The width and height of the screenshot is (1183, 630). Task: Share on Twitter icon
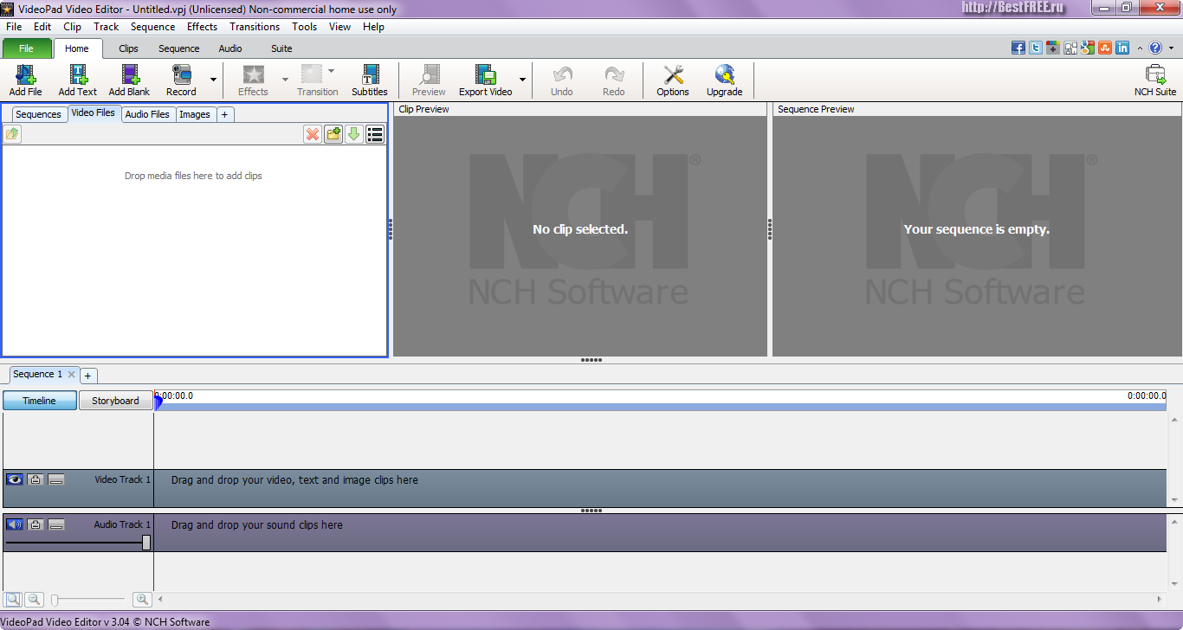click(1036, 48)
